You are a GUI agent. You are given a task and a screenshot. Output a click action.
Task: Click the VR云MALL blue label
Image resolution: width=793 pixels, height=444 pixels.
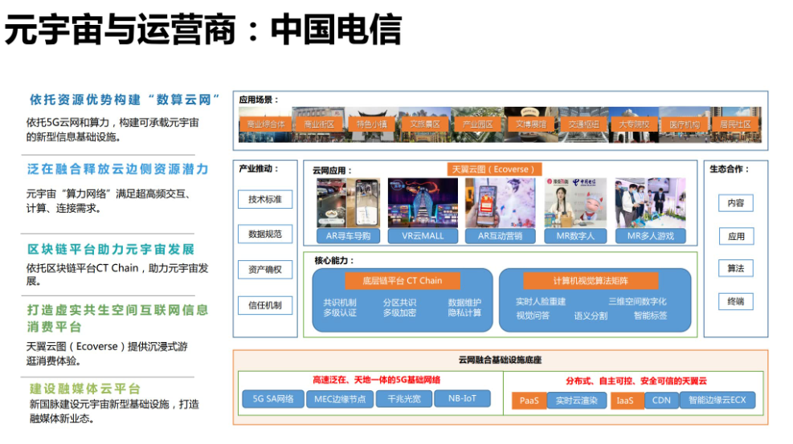(x=423, y=236)
